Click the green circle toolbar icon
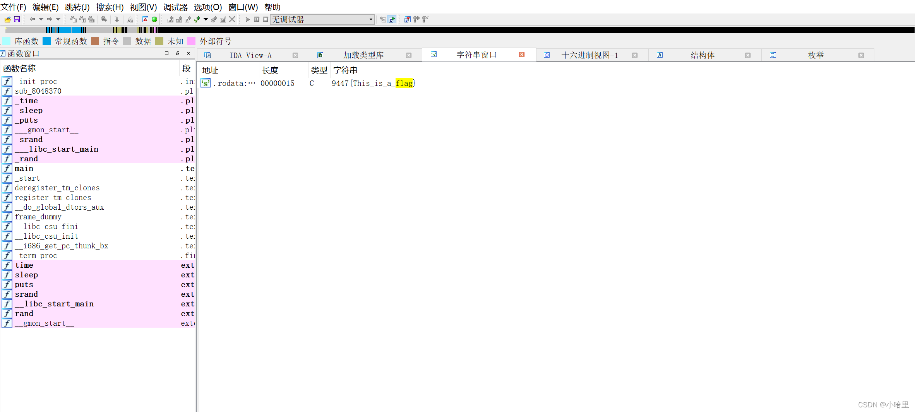Image resolution: width=915 pixels, height=412 pixels. (154, 19)
